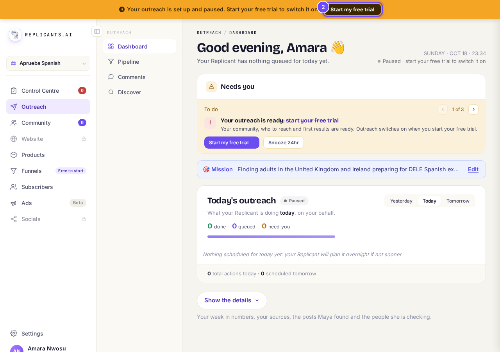Switch to Tomorrow outreach view
This screenshot has height=352, width=500.
[458, 201]
